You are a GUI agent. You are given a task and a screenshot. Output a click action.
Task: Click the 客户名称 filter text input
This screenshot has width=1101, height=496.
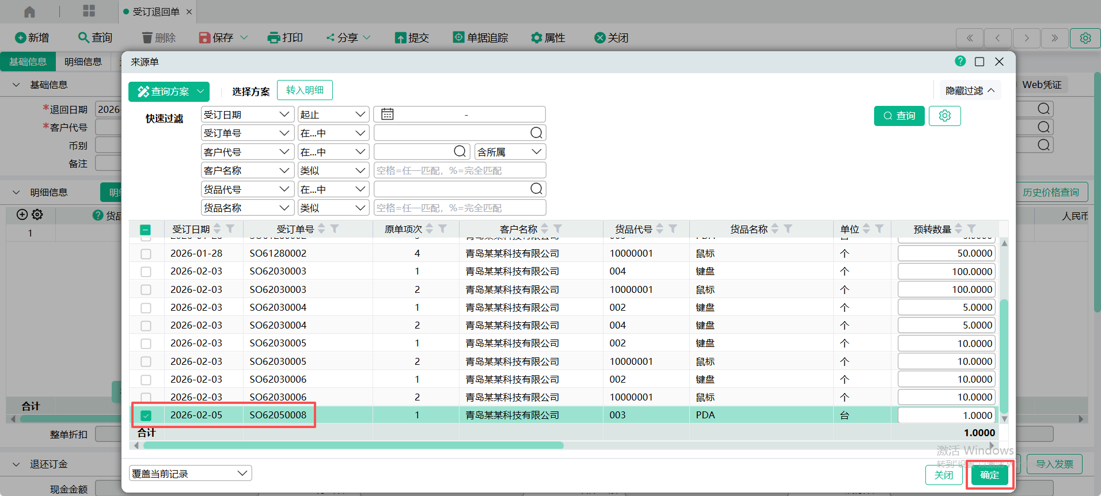460,170
